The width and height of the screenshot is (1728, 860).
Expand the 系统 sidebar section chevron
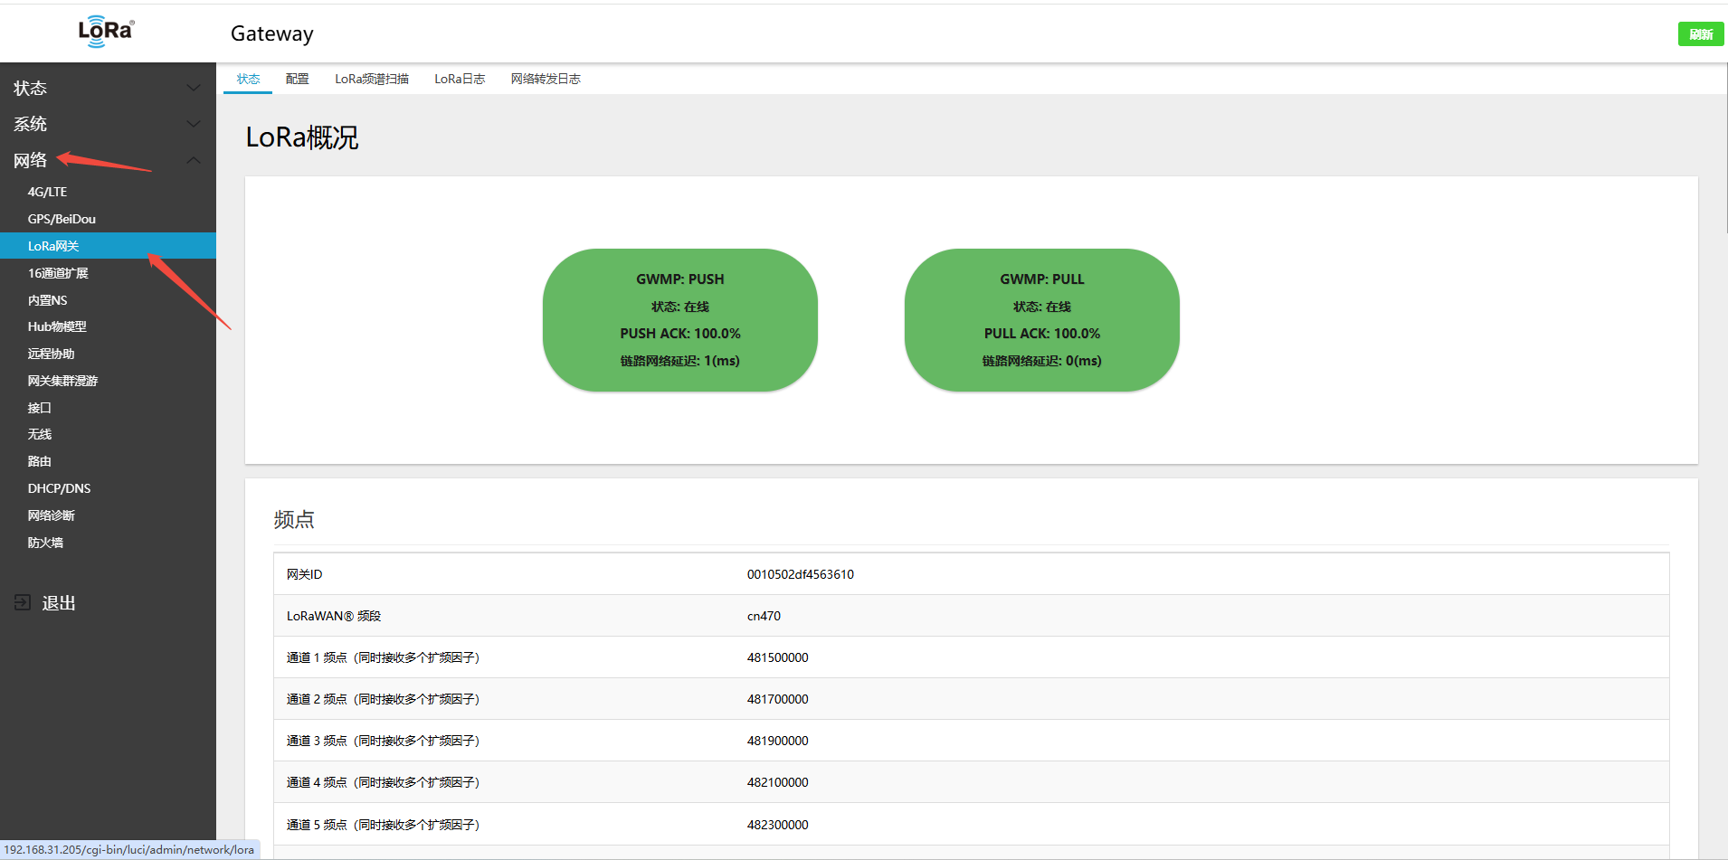pyautogui.click(x=193, y=124)
